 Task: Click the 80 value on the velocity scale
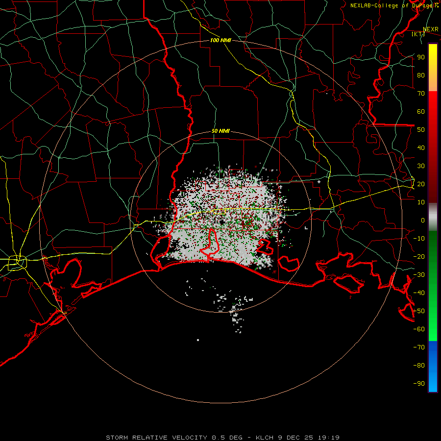click(x=421, y=75)
